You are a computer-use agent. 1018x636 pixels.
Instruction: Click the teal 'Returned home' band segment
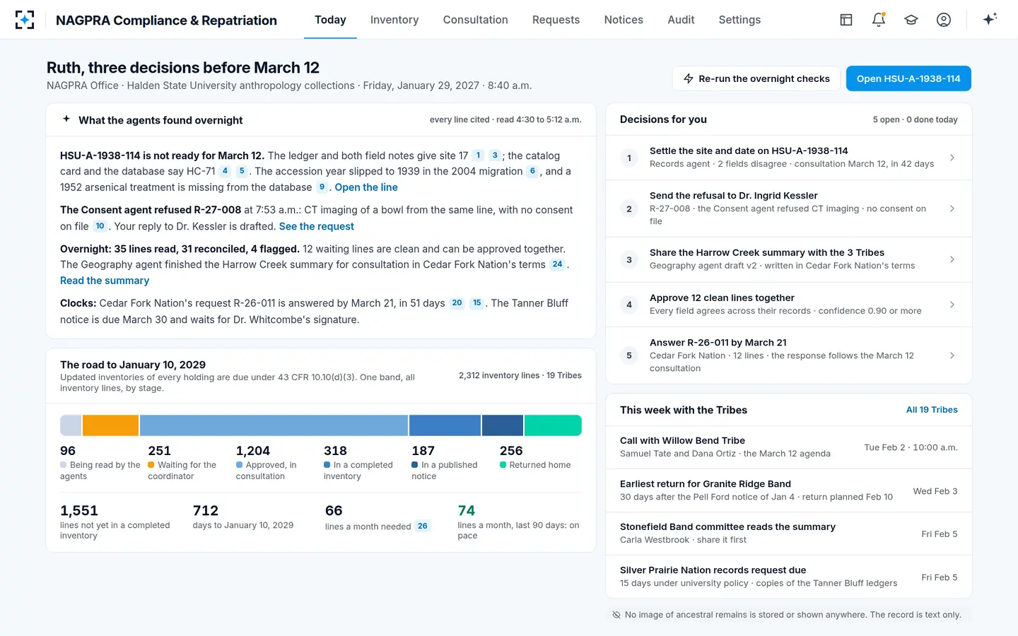pos(553,425)
